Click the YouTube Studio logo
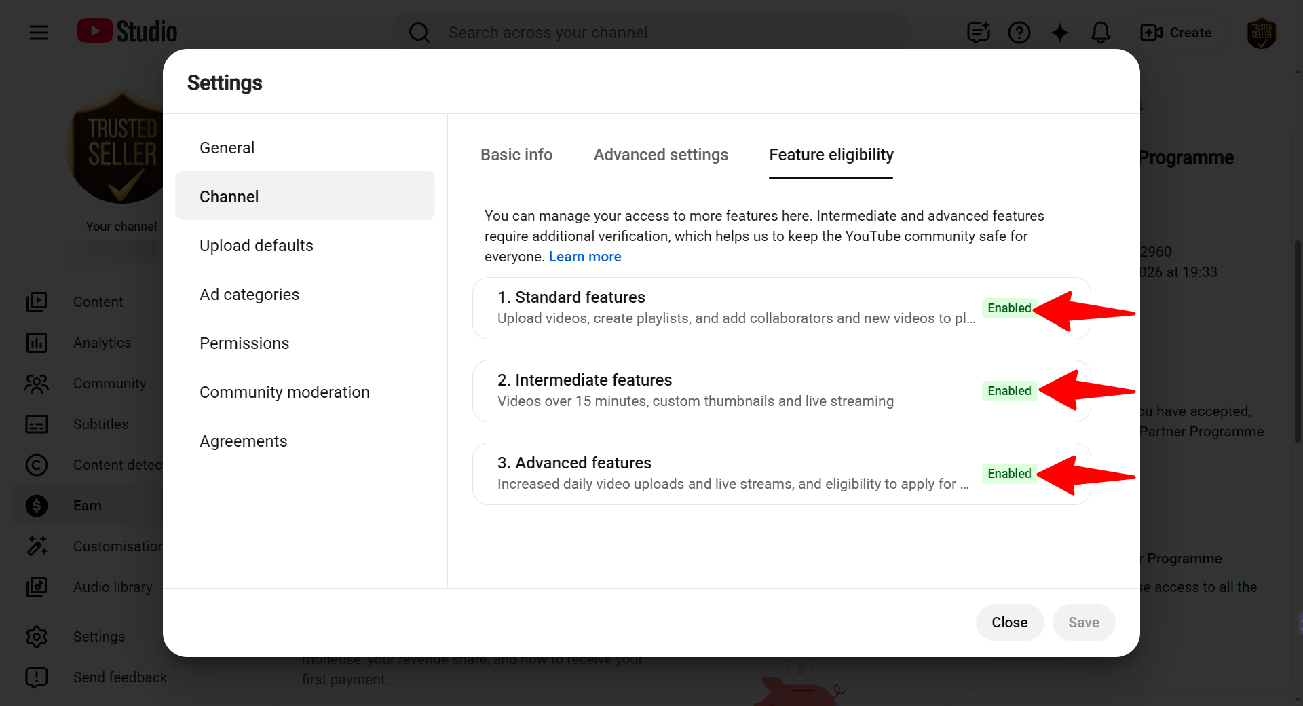 click(x=127, y=32)
